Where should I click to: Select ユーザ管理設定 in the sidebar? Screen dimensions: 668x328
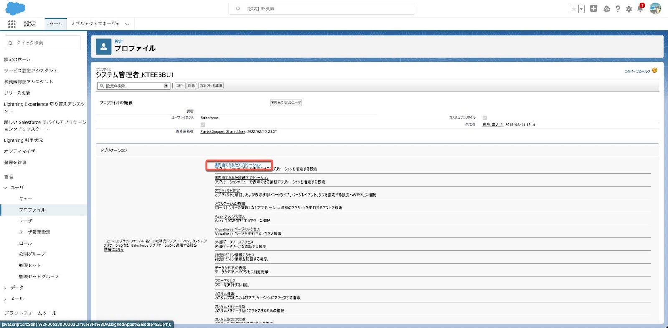(x=34, y=232)
